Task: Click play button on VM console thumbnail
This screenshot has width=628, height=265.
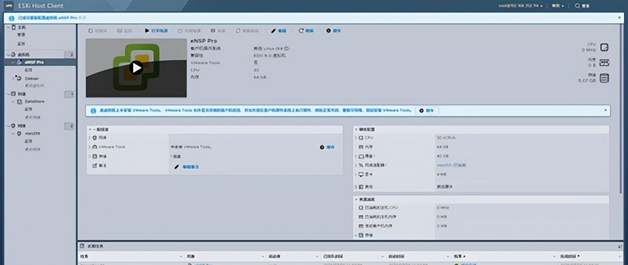Action: (x=136, y=68)
